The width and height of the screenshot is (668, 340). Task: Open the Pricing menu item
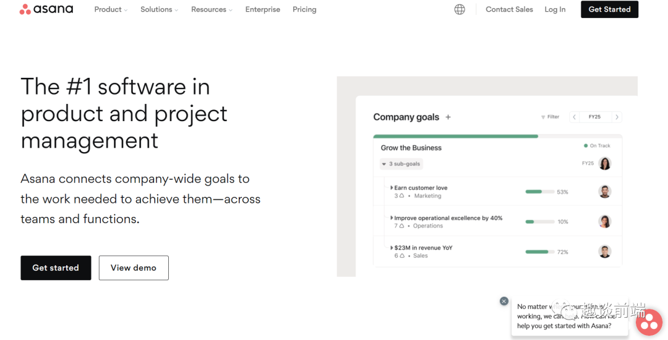304,9
